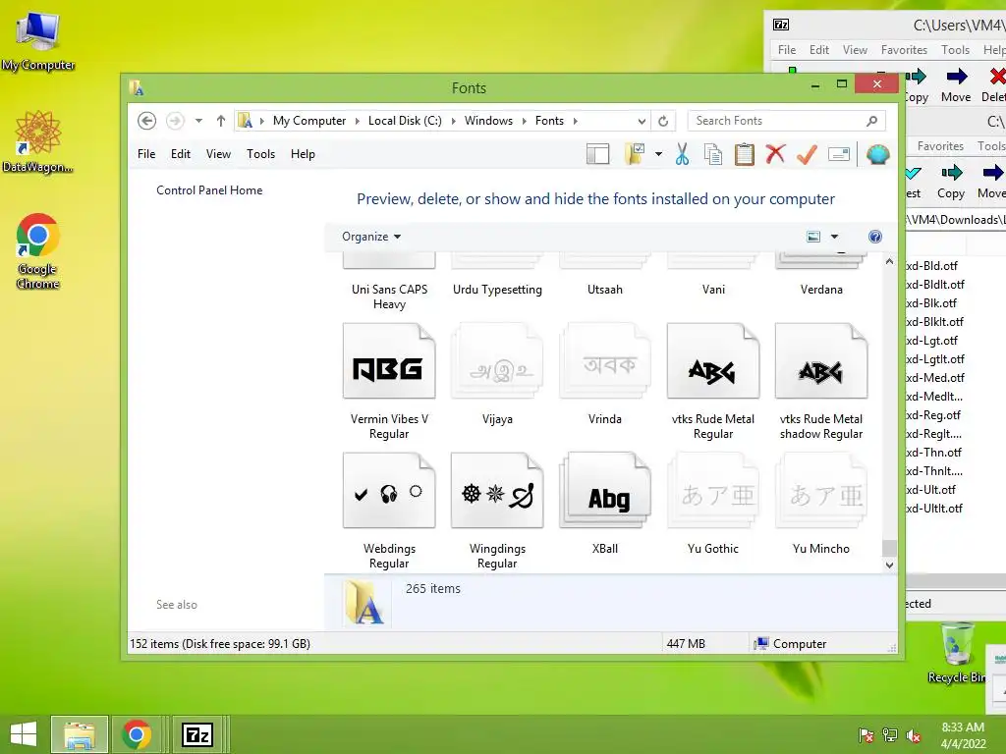Click the red X Delete toolbar icon

point(776,154)
